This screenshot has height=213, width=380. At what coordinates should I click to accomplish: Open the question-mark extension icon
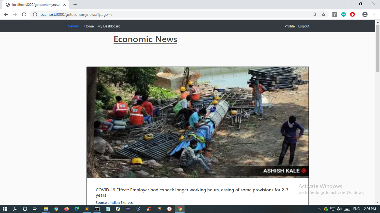[335, 14]
